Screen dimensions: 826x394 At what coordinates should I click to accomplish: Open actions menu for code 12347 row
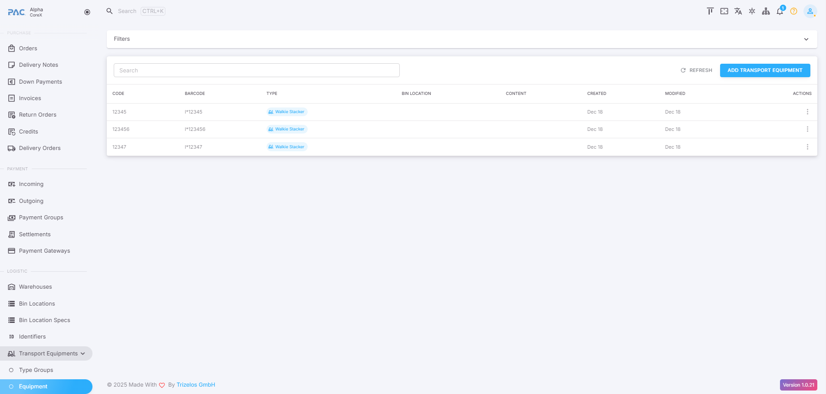click(807, 147)
